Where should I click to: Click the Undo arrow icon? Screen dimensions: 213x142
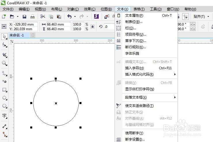tap(69, 17)
